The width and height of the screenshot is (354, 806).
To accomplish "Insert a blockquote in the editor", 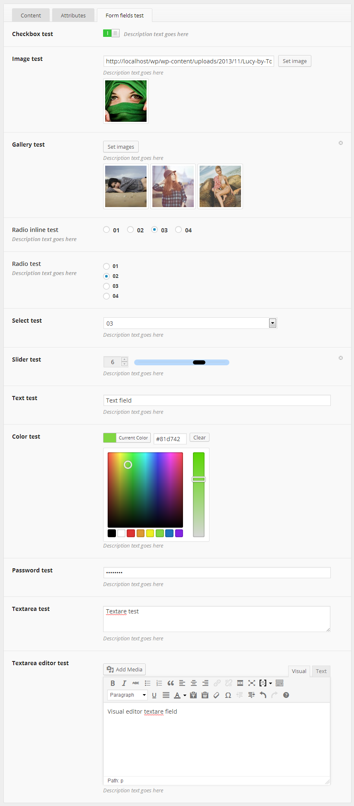I will [171, 683].
